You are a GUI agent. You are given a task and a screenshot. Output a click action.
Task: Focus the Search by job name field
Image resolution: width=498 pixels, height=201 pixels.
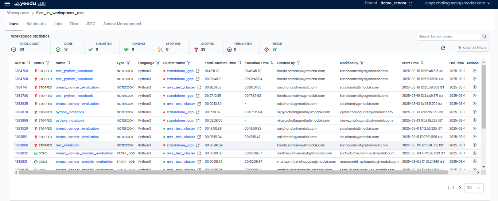(448, 36)
